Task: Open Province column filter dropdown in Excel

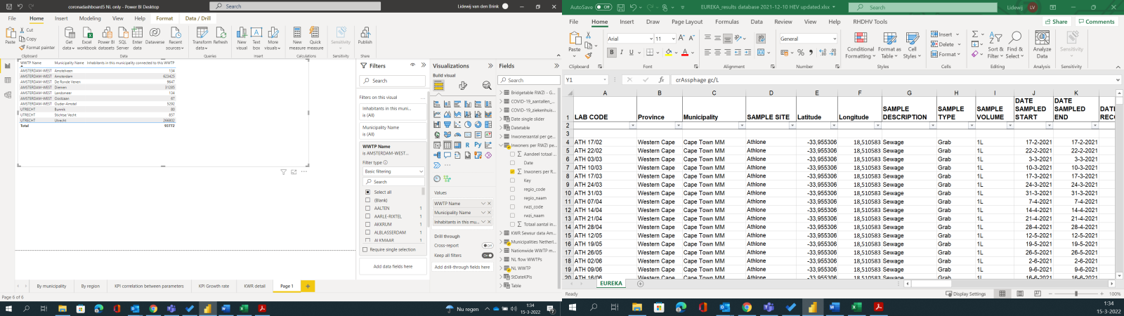Action: coord(678,125)
